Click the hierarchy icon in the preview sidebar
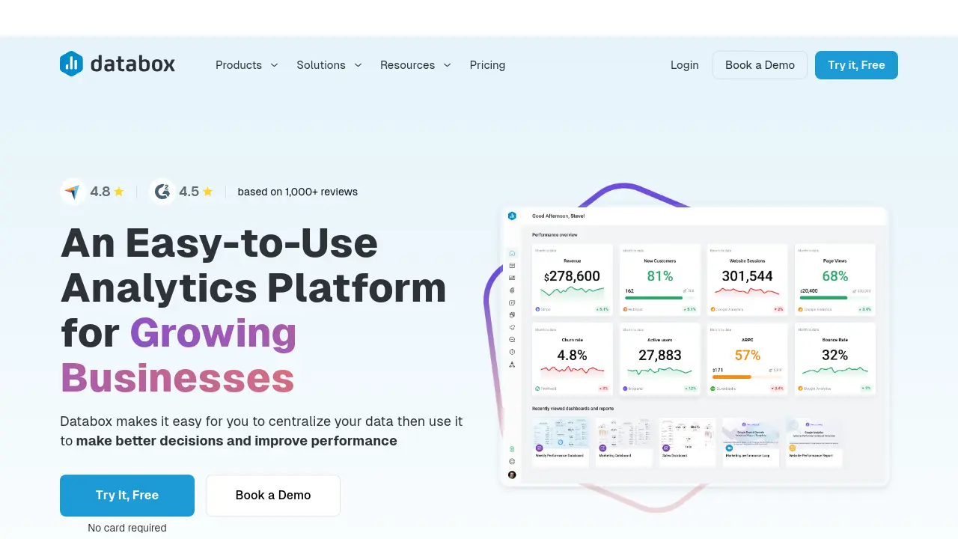The width and height of the screenshot is (958, 539). (x=512, y=365)
